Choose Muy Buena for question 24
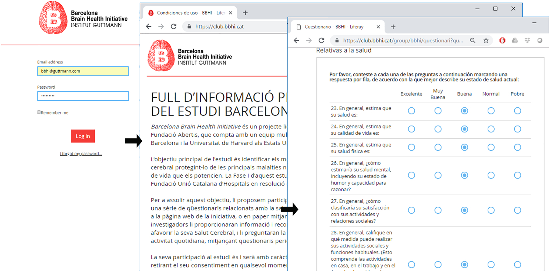 click(438, 129)
